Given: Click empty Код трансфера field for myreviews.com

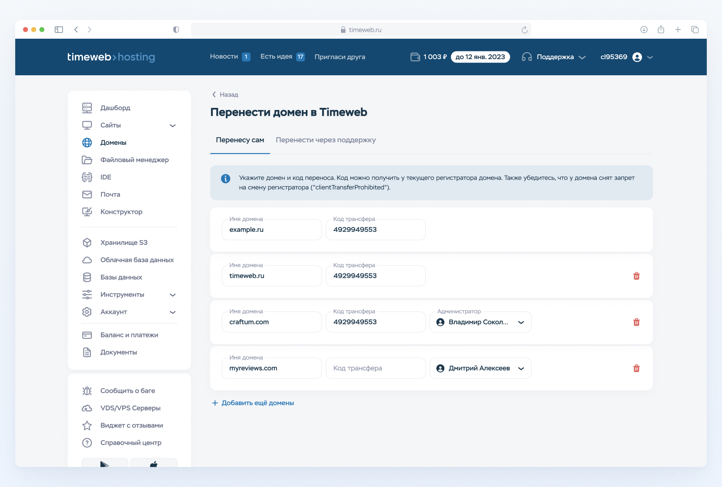Looking at the screenshot, I should click(376, 368).
